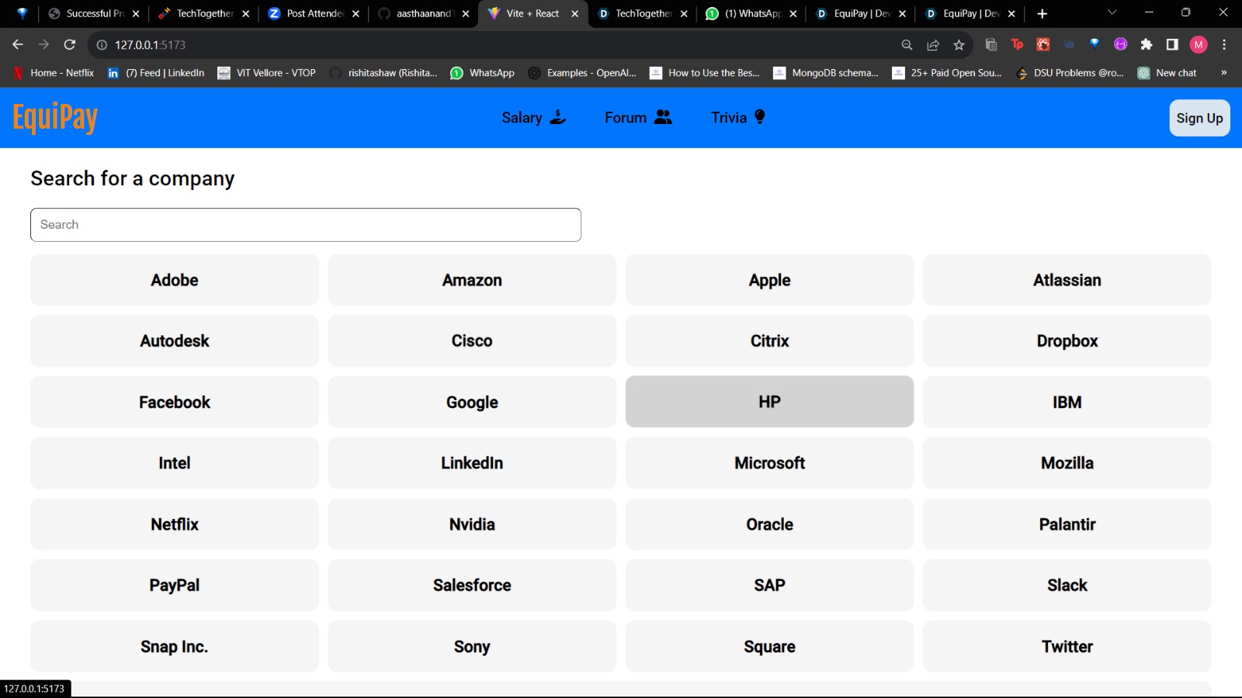The image size is (1242, 698).
Task: Reload the current page
Action: [x=70, y=45]
